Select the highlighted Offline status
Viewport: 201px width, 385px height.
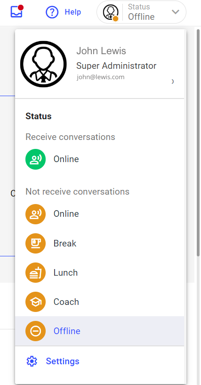[x=99, y=331]
